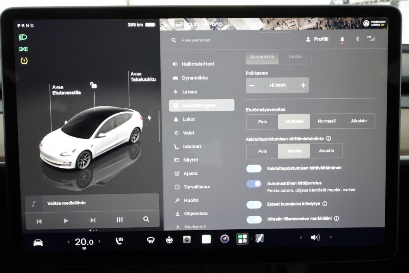
Task: Tap Avaa Etutavaratila to open frunk
Action: pos(66,90)
